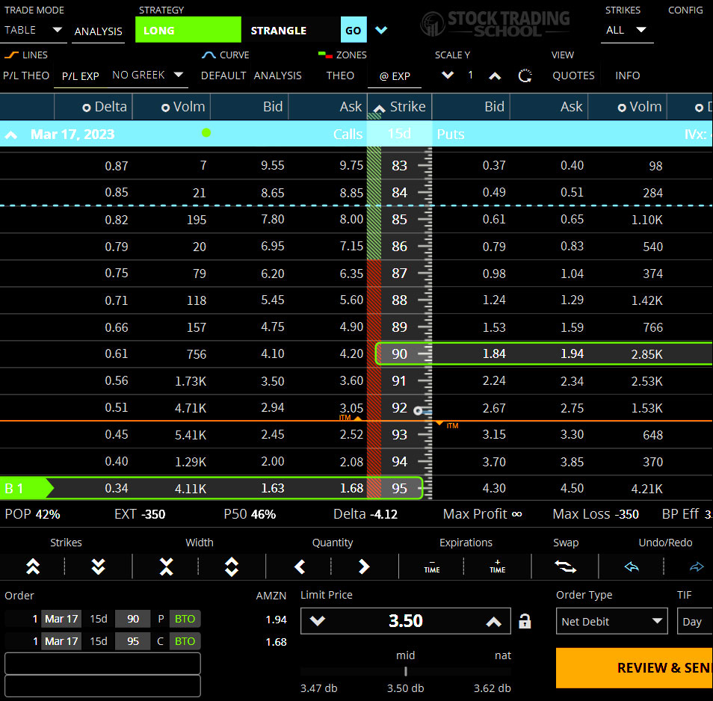Click the Swap legs arrows icon

tap(566, 566)
